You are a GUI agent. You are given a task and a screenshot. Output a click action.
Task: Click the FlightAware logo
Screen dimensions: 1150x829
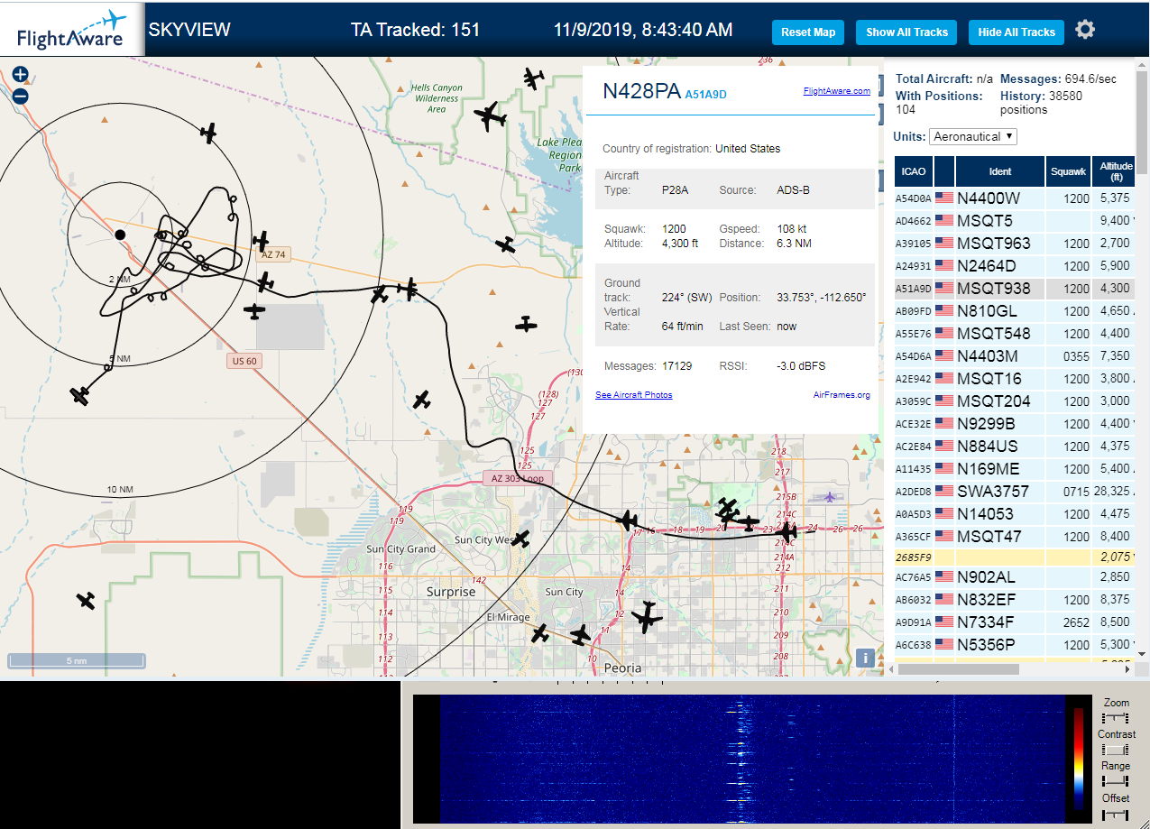[x=72, y=29]
